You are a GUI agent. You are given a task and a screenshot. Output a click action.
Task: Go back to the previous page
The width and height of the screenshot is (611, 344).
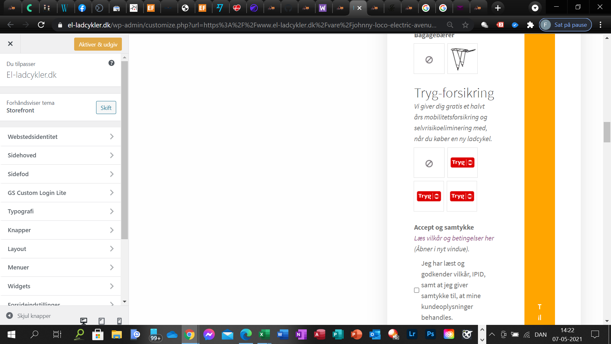(11, 25)
